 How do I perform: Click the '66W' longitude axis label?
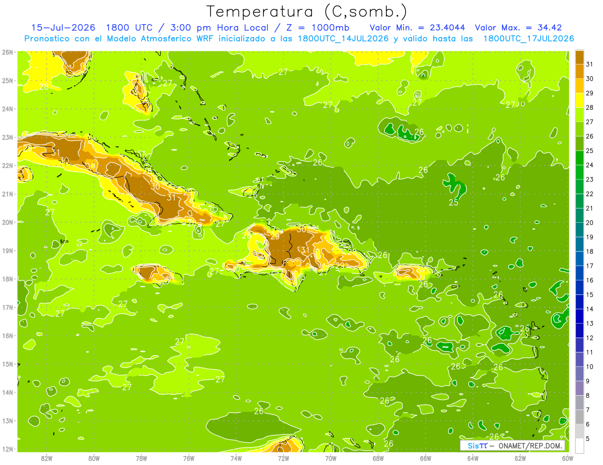click(x=426, y=458)
